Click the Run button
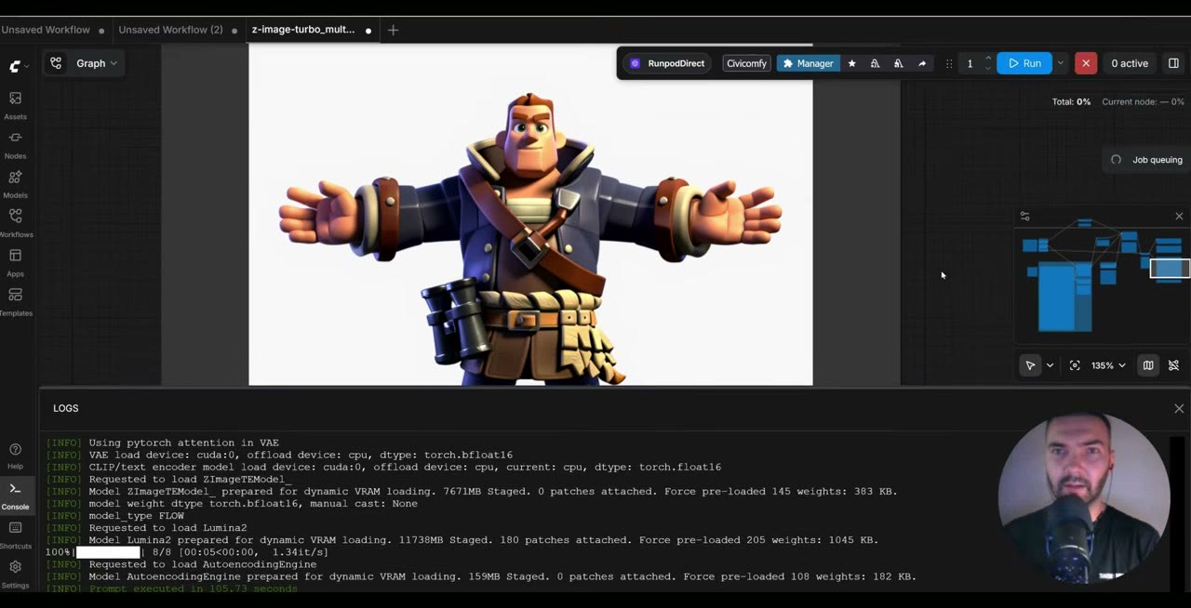 pos(1024,63)
